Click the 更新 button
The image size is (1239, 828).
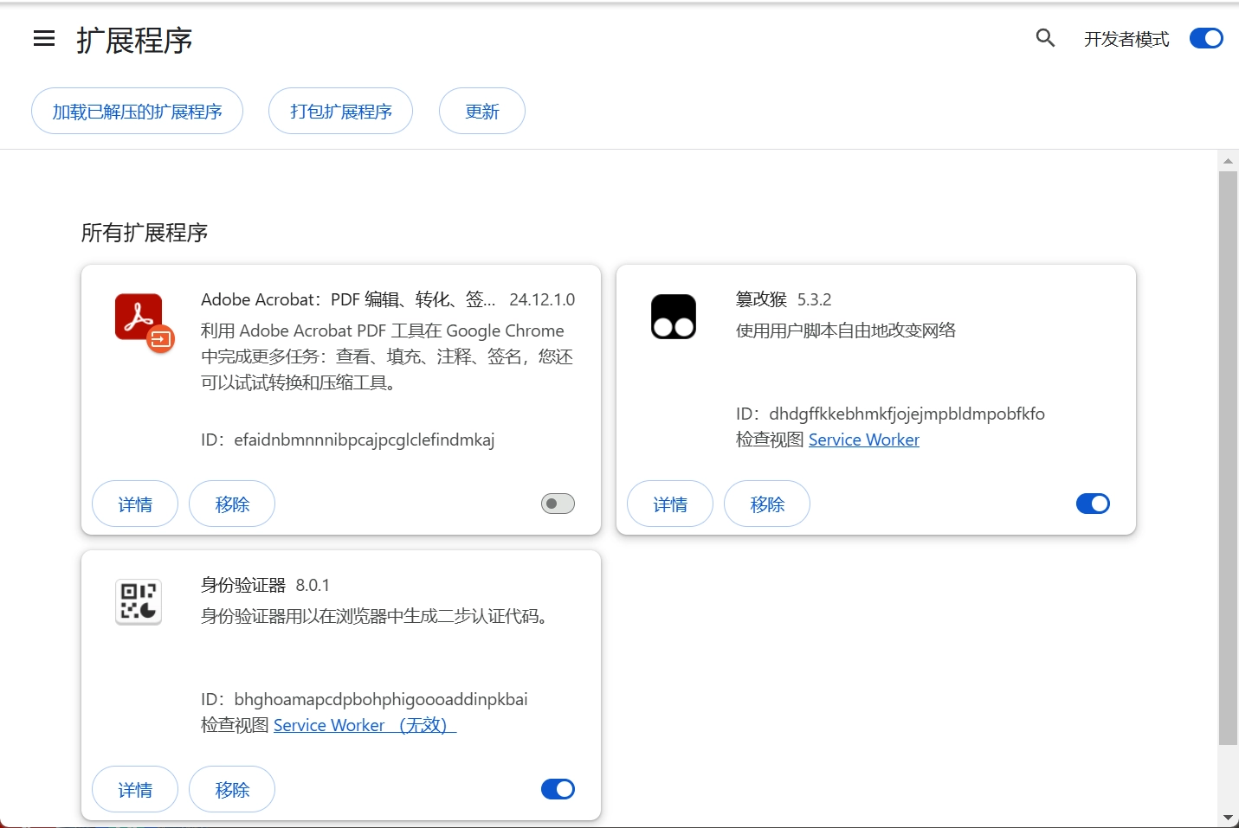(x=482, y=111)
